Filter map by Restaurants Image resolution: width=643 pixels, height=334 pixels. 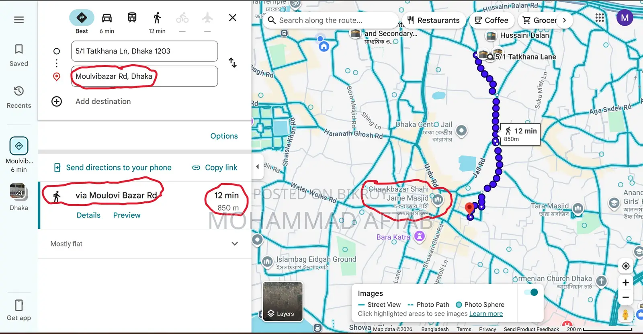tap(433, 20)
